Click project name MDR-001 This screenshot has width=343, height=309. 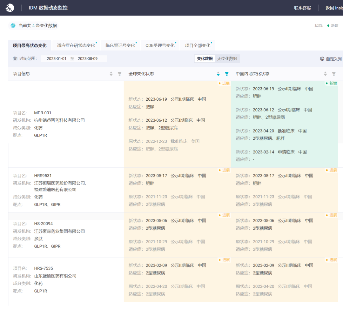[43, 113]
